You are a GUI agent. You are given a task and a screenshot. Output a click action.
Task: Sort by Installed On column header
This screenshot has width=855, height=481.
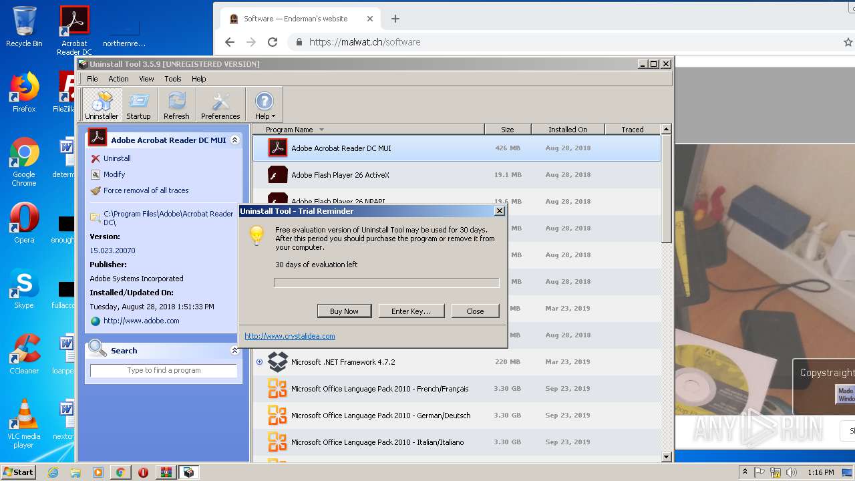[x=568, y=130]
